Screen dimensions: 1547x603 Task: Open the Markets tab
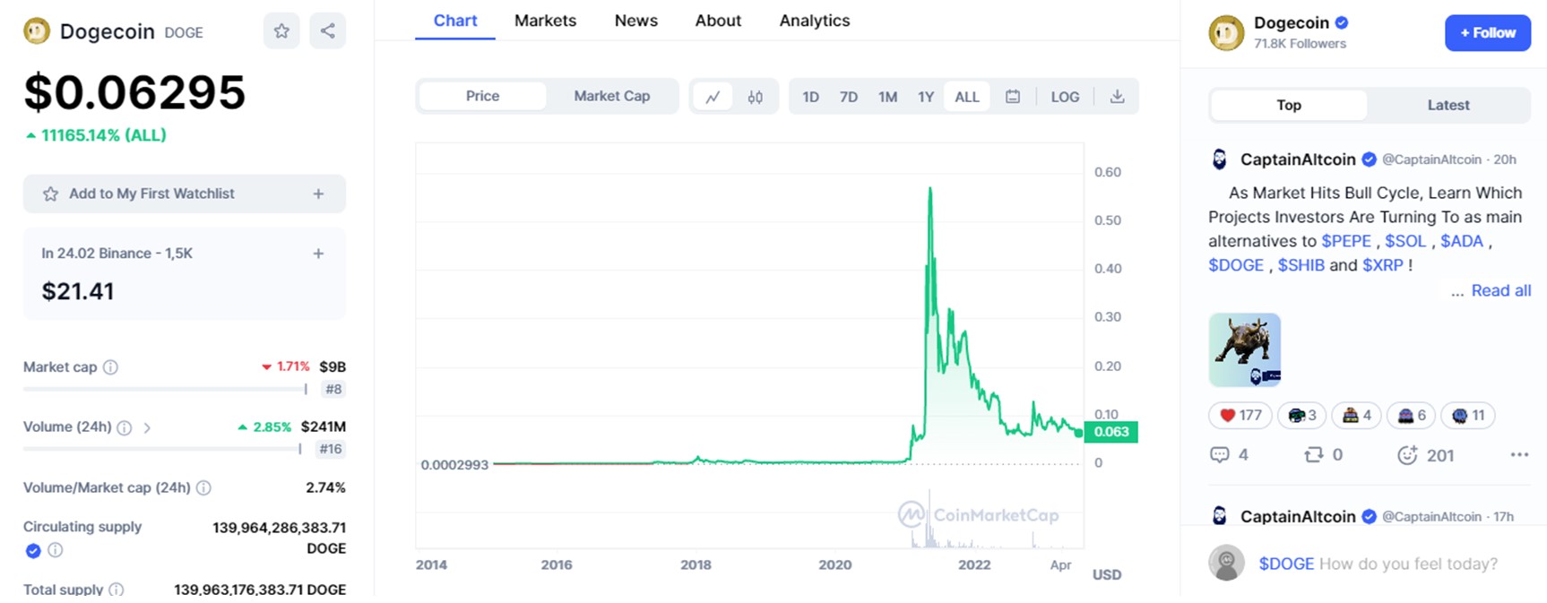point(545,21)
